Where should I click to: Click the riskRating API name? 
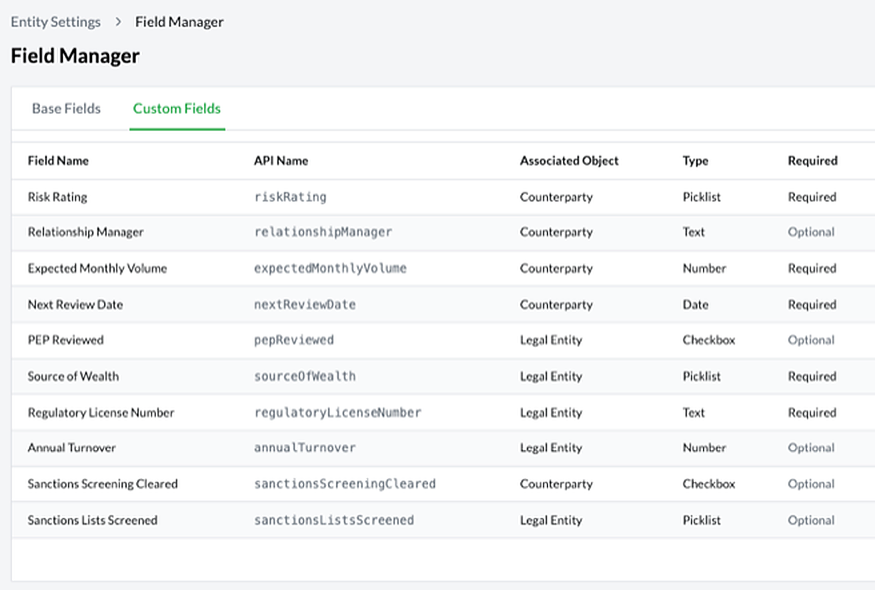290,197
